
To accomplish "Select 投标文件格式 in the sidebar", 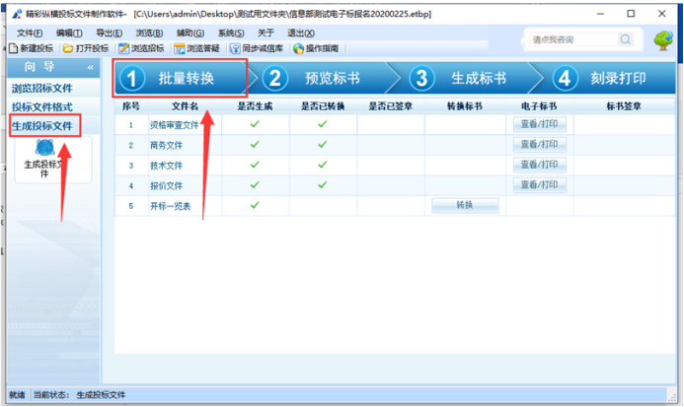I will click(41, 107).
